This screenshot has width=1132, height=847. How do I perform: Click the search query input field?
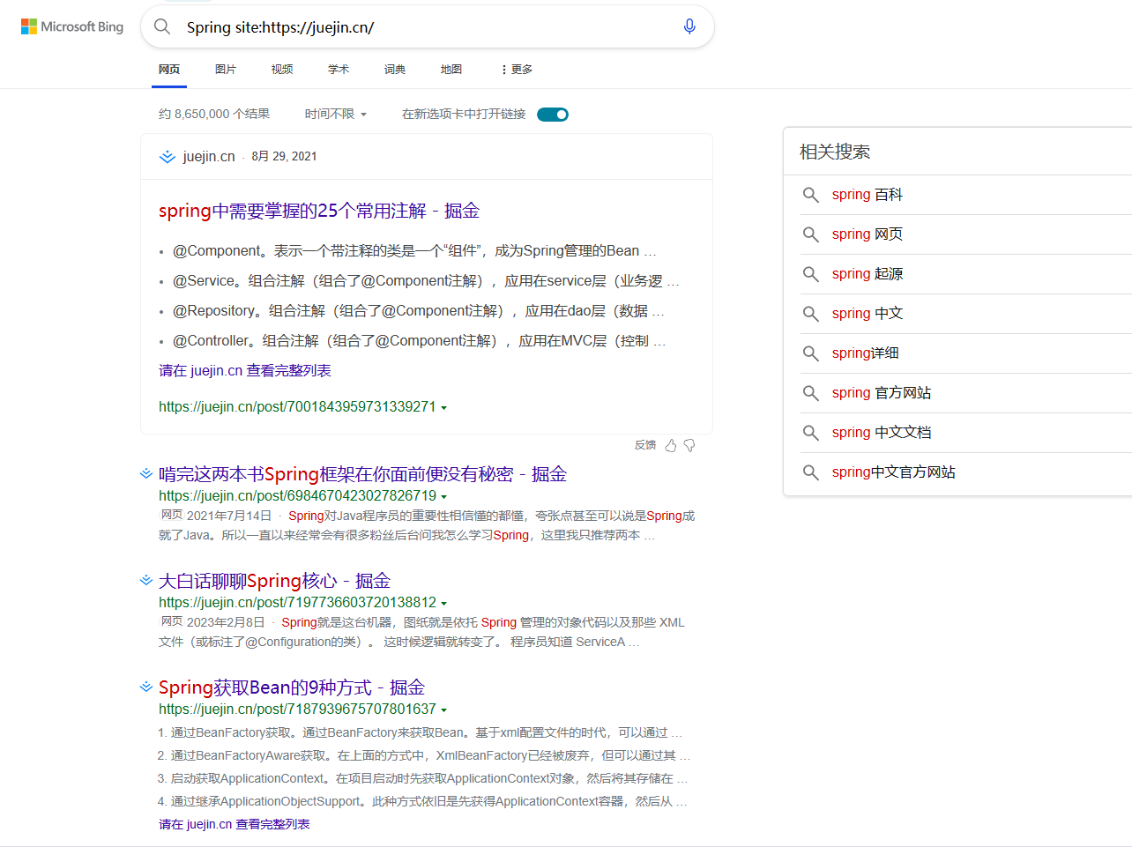point(428,27)
